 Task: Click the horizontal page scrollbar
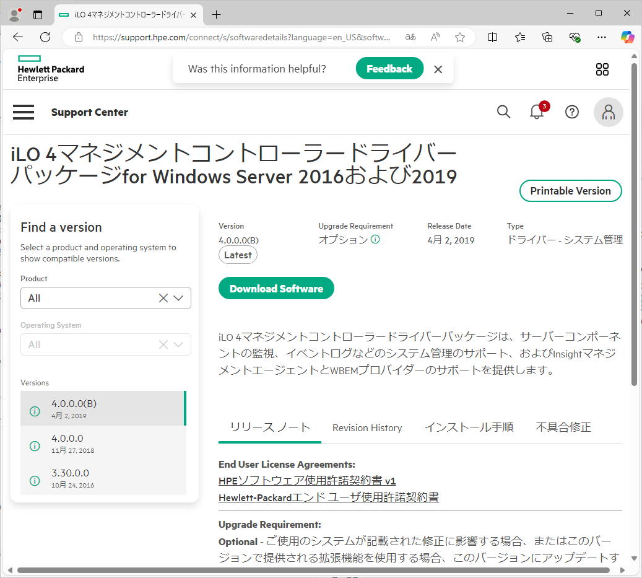pos(313,570)
